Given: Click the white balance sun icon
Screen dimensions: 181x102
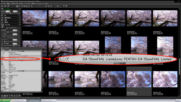Looking at the screenshot, I should click(x=2, y=18).
